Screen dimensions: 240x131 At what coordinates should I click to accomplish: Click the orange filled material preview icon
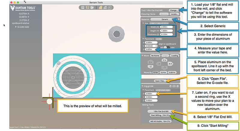click(100, 7)
